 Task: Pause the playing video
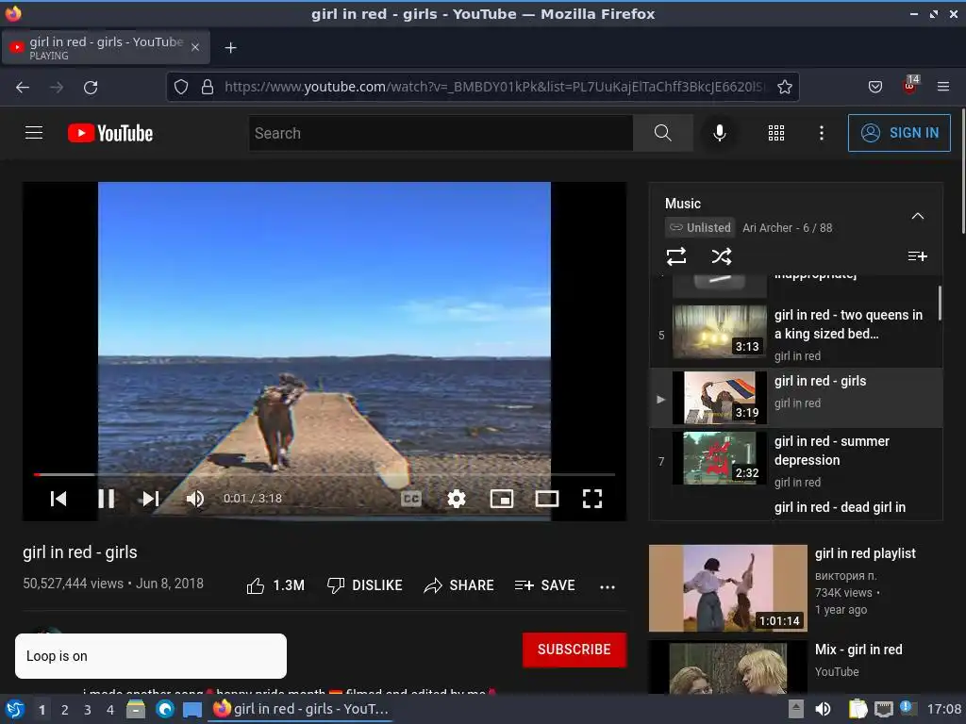point(106,499)
